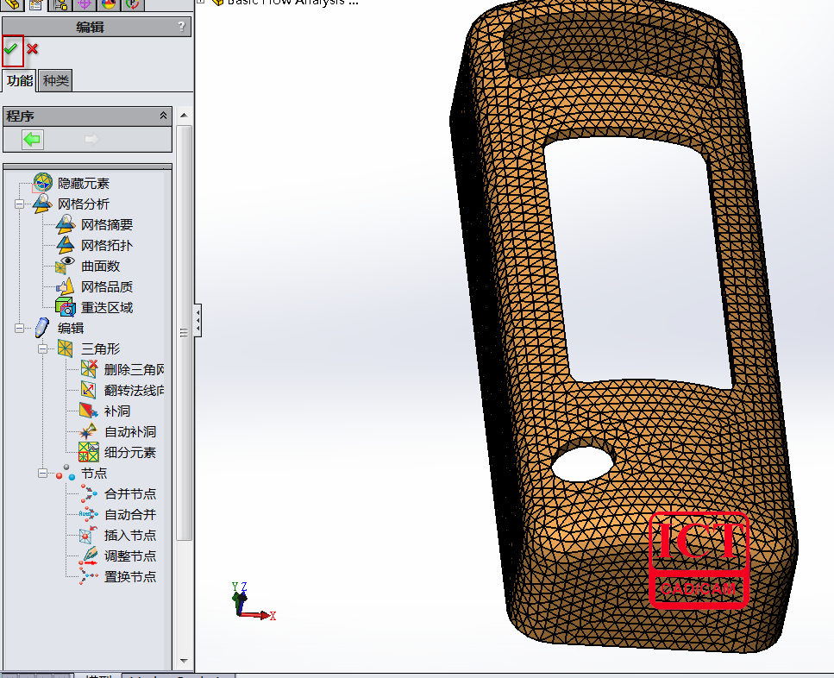Select the 细分元素 subdivide elements tool
This screenshot has height=678, width=834.
tap(129, 452)
